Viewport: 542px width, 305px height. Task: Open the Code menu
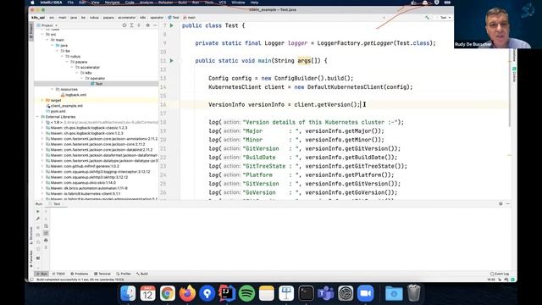tap(130, 3)
